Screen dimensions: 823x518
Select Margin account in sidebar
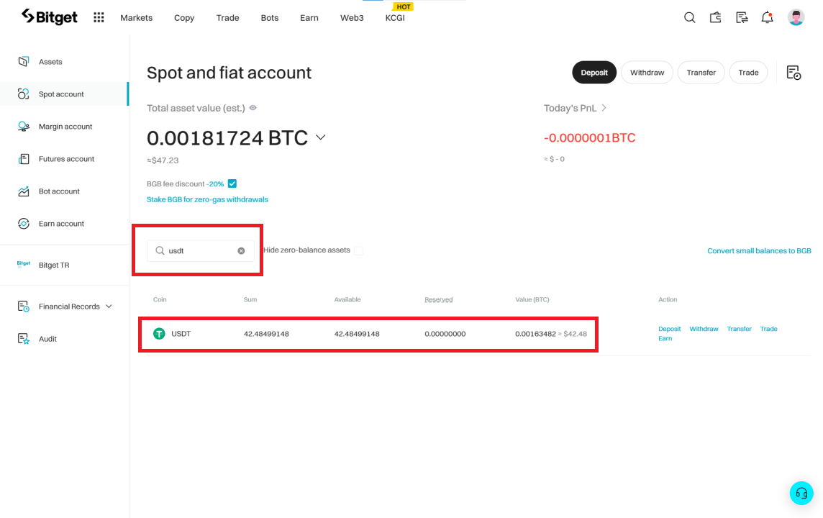65,127
